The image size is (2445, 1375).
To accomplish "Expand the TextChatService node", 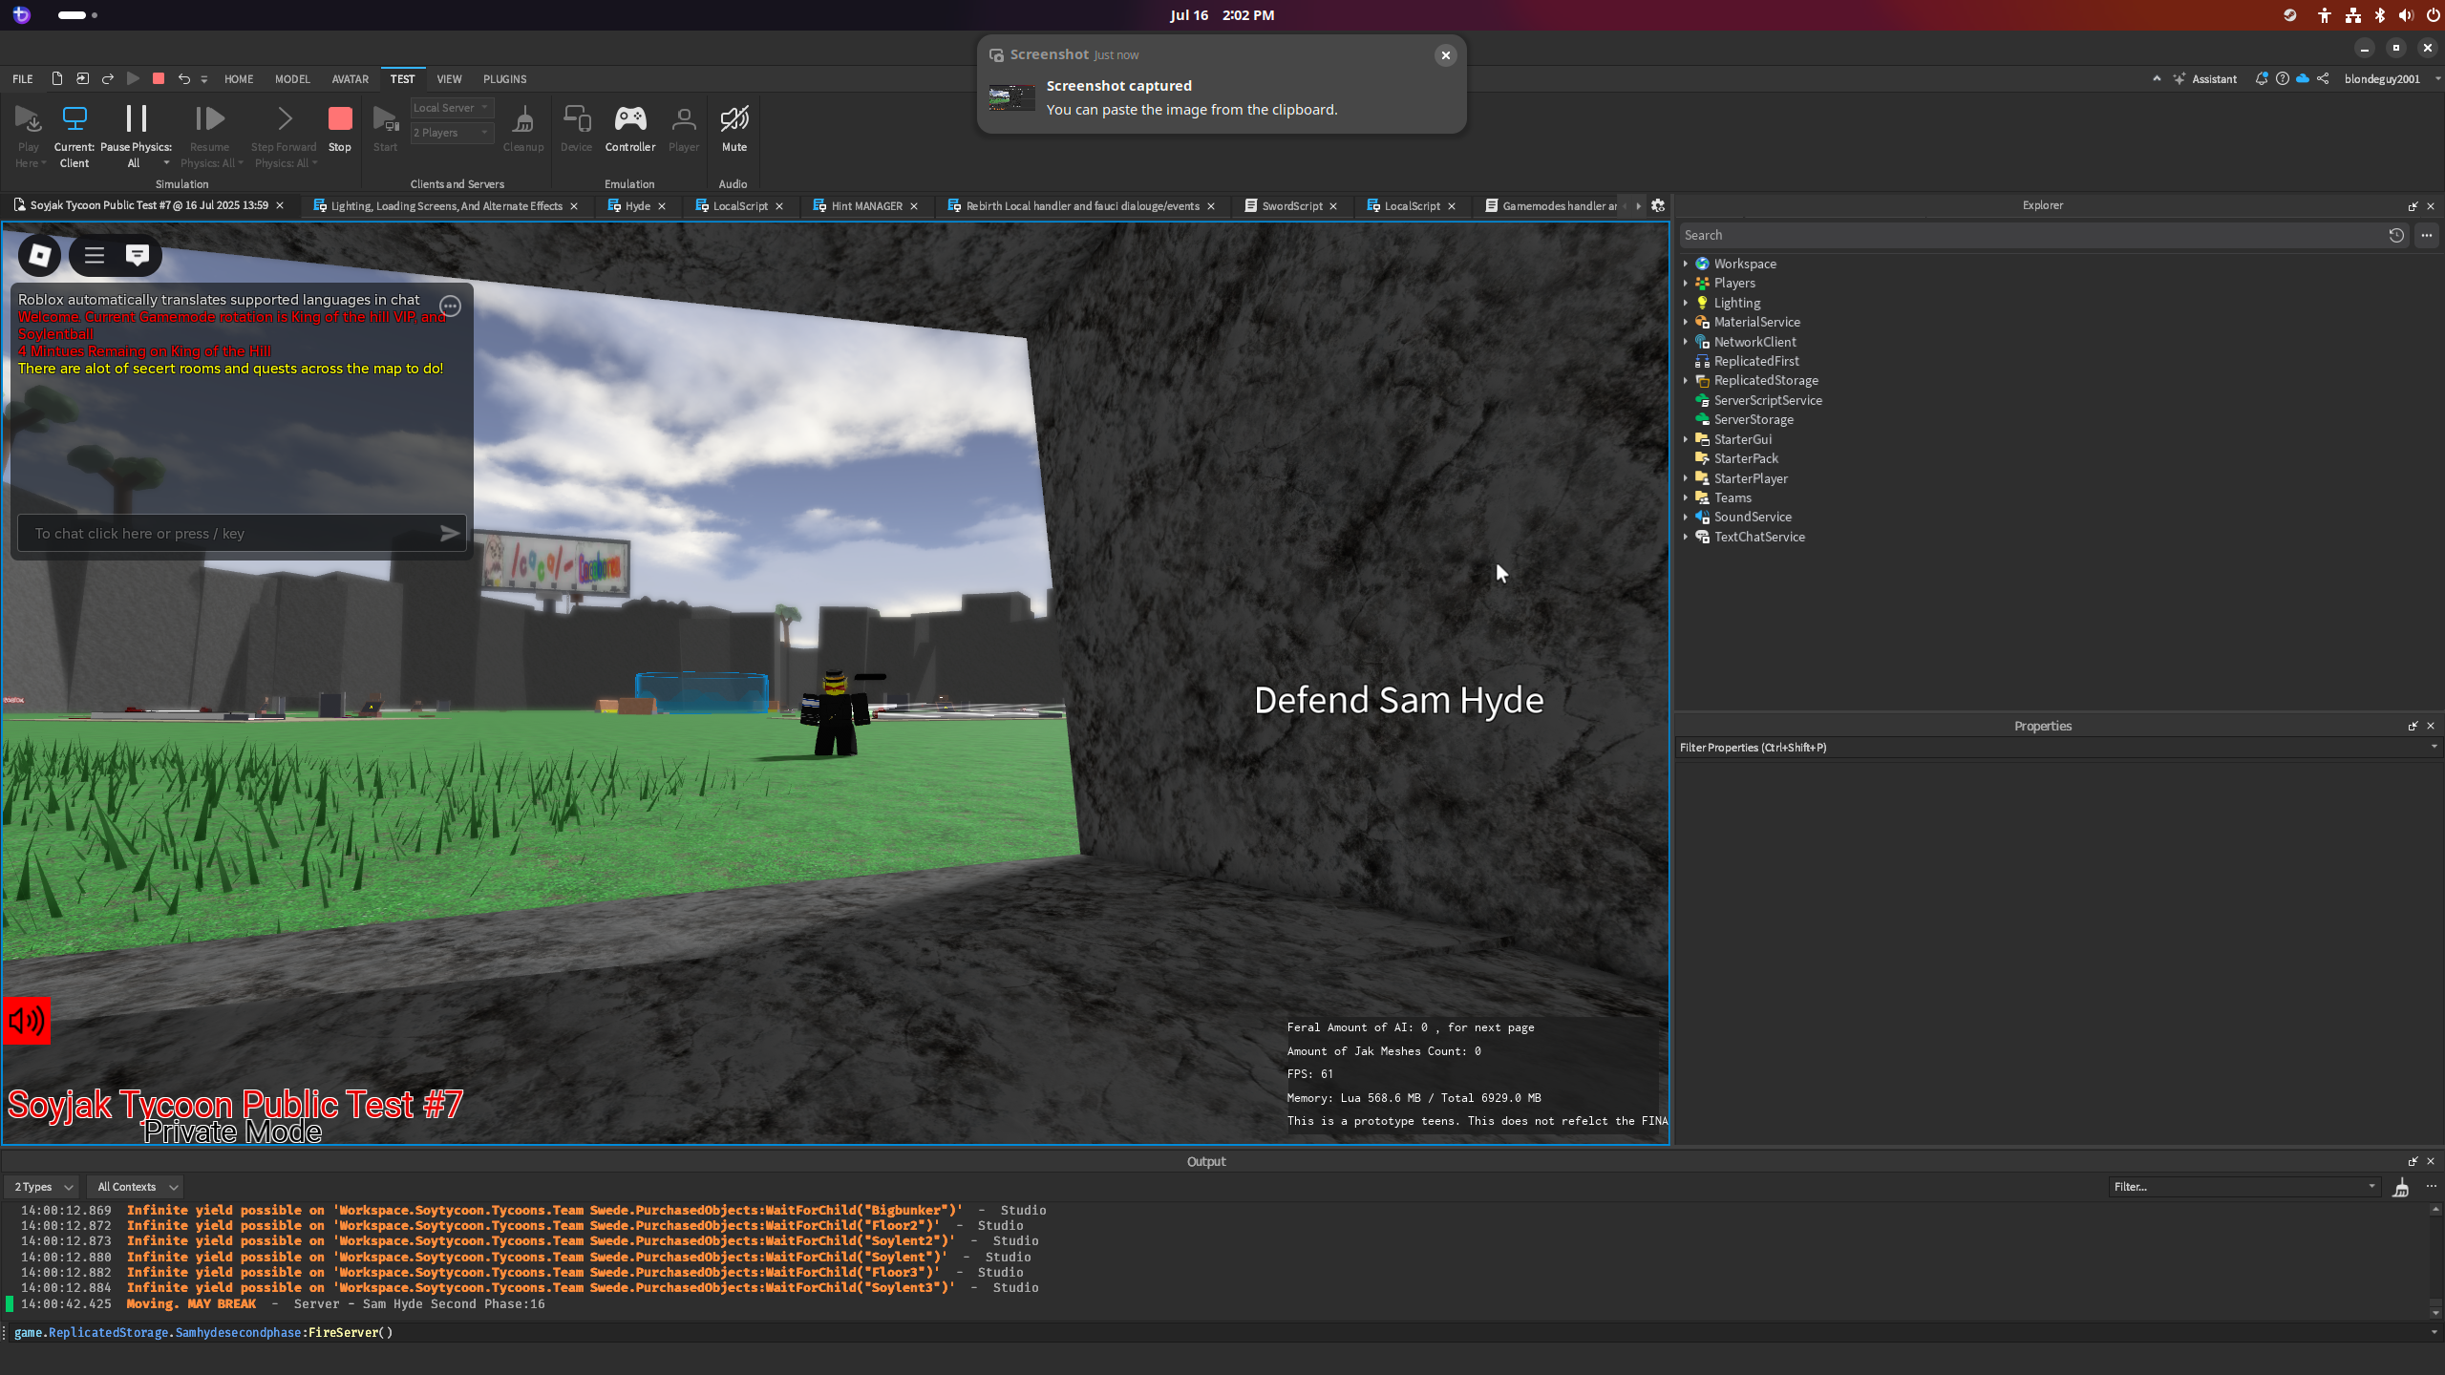I will [1686, 538].
